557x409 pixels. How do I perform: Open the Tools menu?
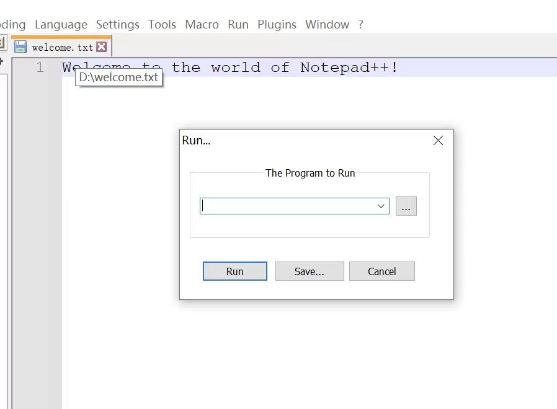(162, 25)
